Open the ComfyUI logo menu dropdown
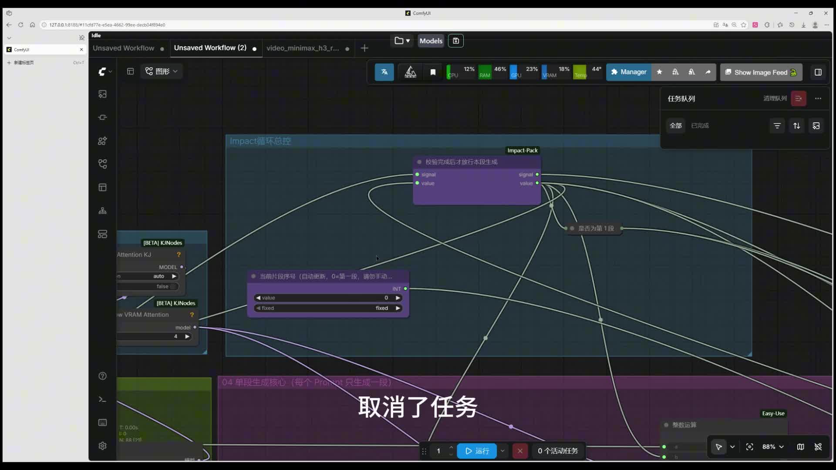The height and width of the screenshot is (470, 836). pyautogui.click(x=104, y=71)
